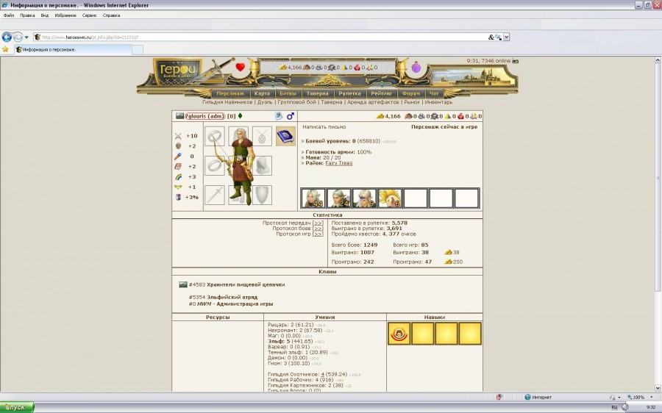Click the browser back arrow button
The width and height of the screenshot is (662, 413).
[x=7, y=37]
